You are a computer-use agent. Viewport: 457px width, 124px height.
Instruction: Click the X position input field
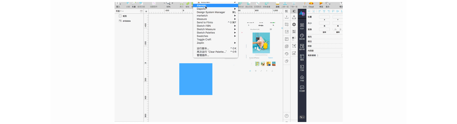pos(324,17)
